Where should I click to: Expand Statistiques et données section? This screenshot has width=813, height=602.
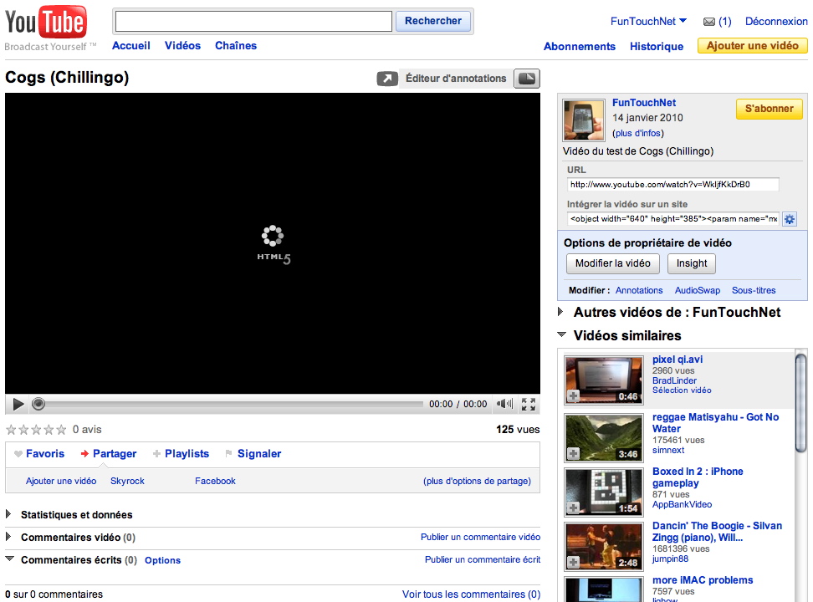8,514
